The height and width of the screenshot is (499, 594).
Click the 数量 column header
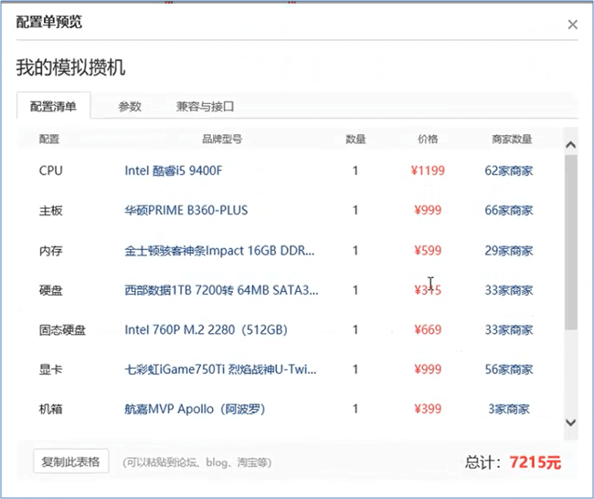click(355, 139)
